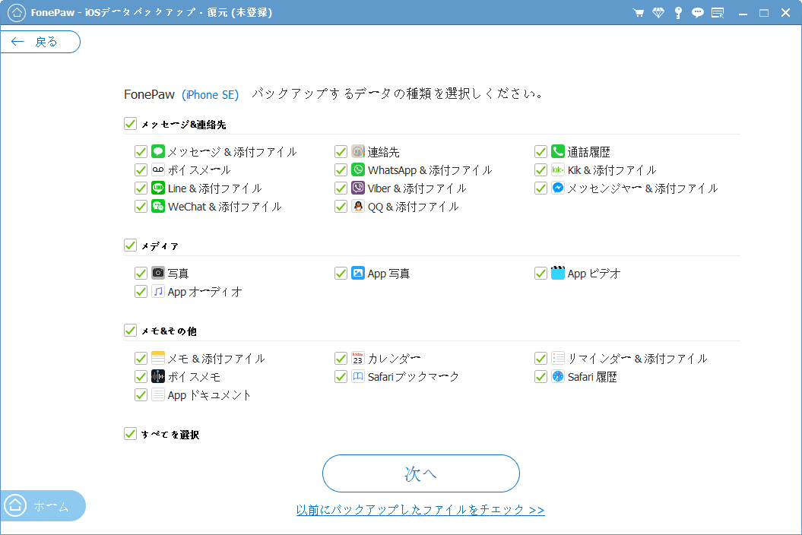
Task: Click the diamond upgrade icon in title bar
Action: click(x=658, y=12)
